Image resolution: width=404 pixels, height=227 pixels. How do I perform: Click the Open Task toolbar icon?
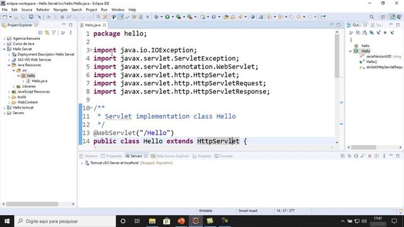(x=233, y=17)
